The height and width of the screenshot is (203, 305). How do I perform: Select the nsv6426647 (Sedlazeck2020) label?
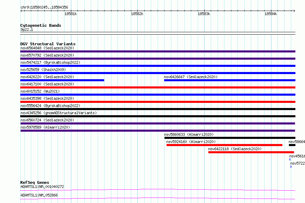click(x=191, y=77)
